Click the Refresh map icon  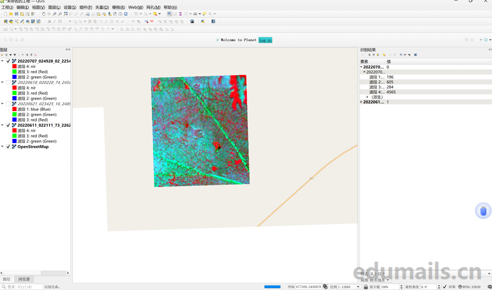(126, 14)
